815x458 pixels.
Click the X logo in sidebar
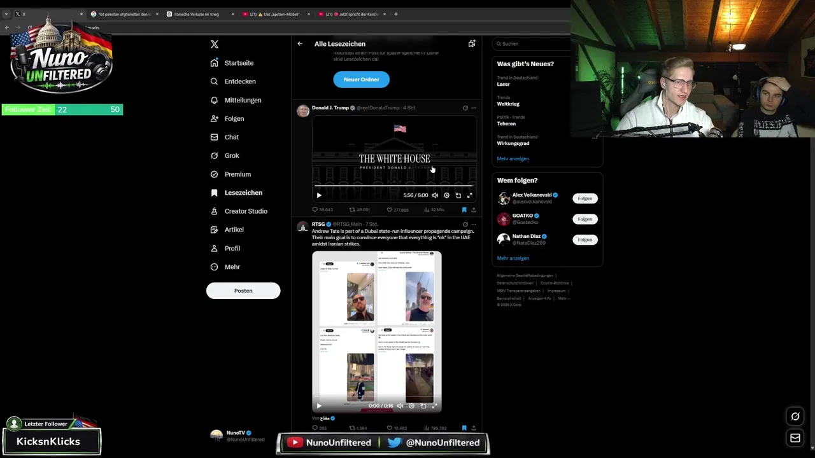215,44
